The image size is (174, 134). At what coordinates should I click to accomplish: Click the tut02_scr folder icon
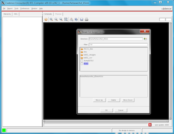[x=82, y=58]
